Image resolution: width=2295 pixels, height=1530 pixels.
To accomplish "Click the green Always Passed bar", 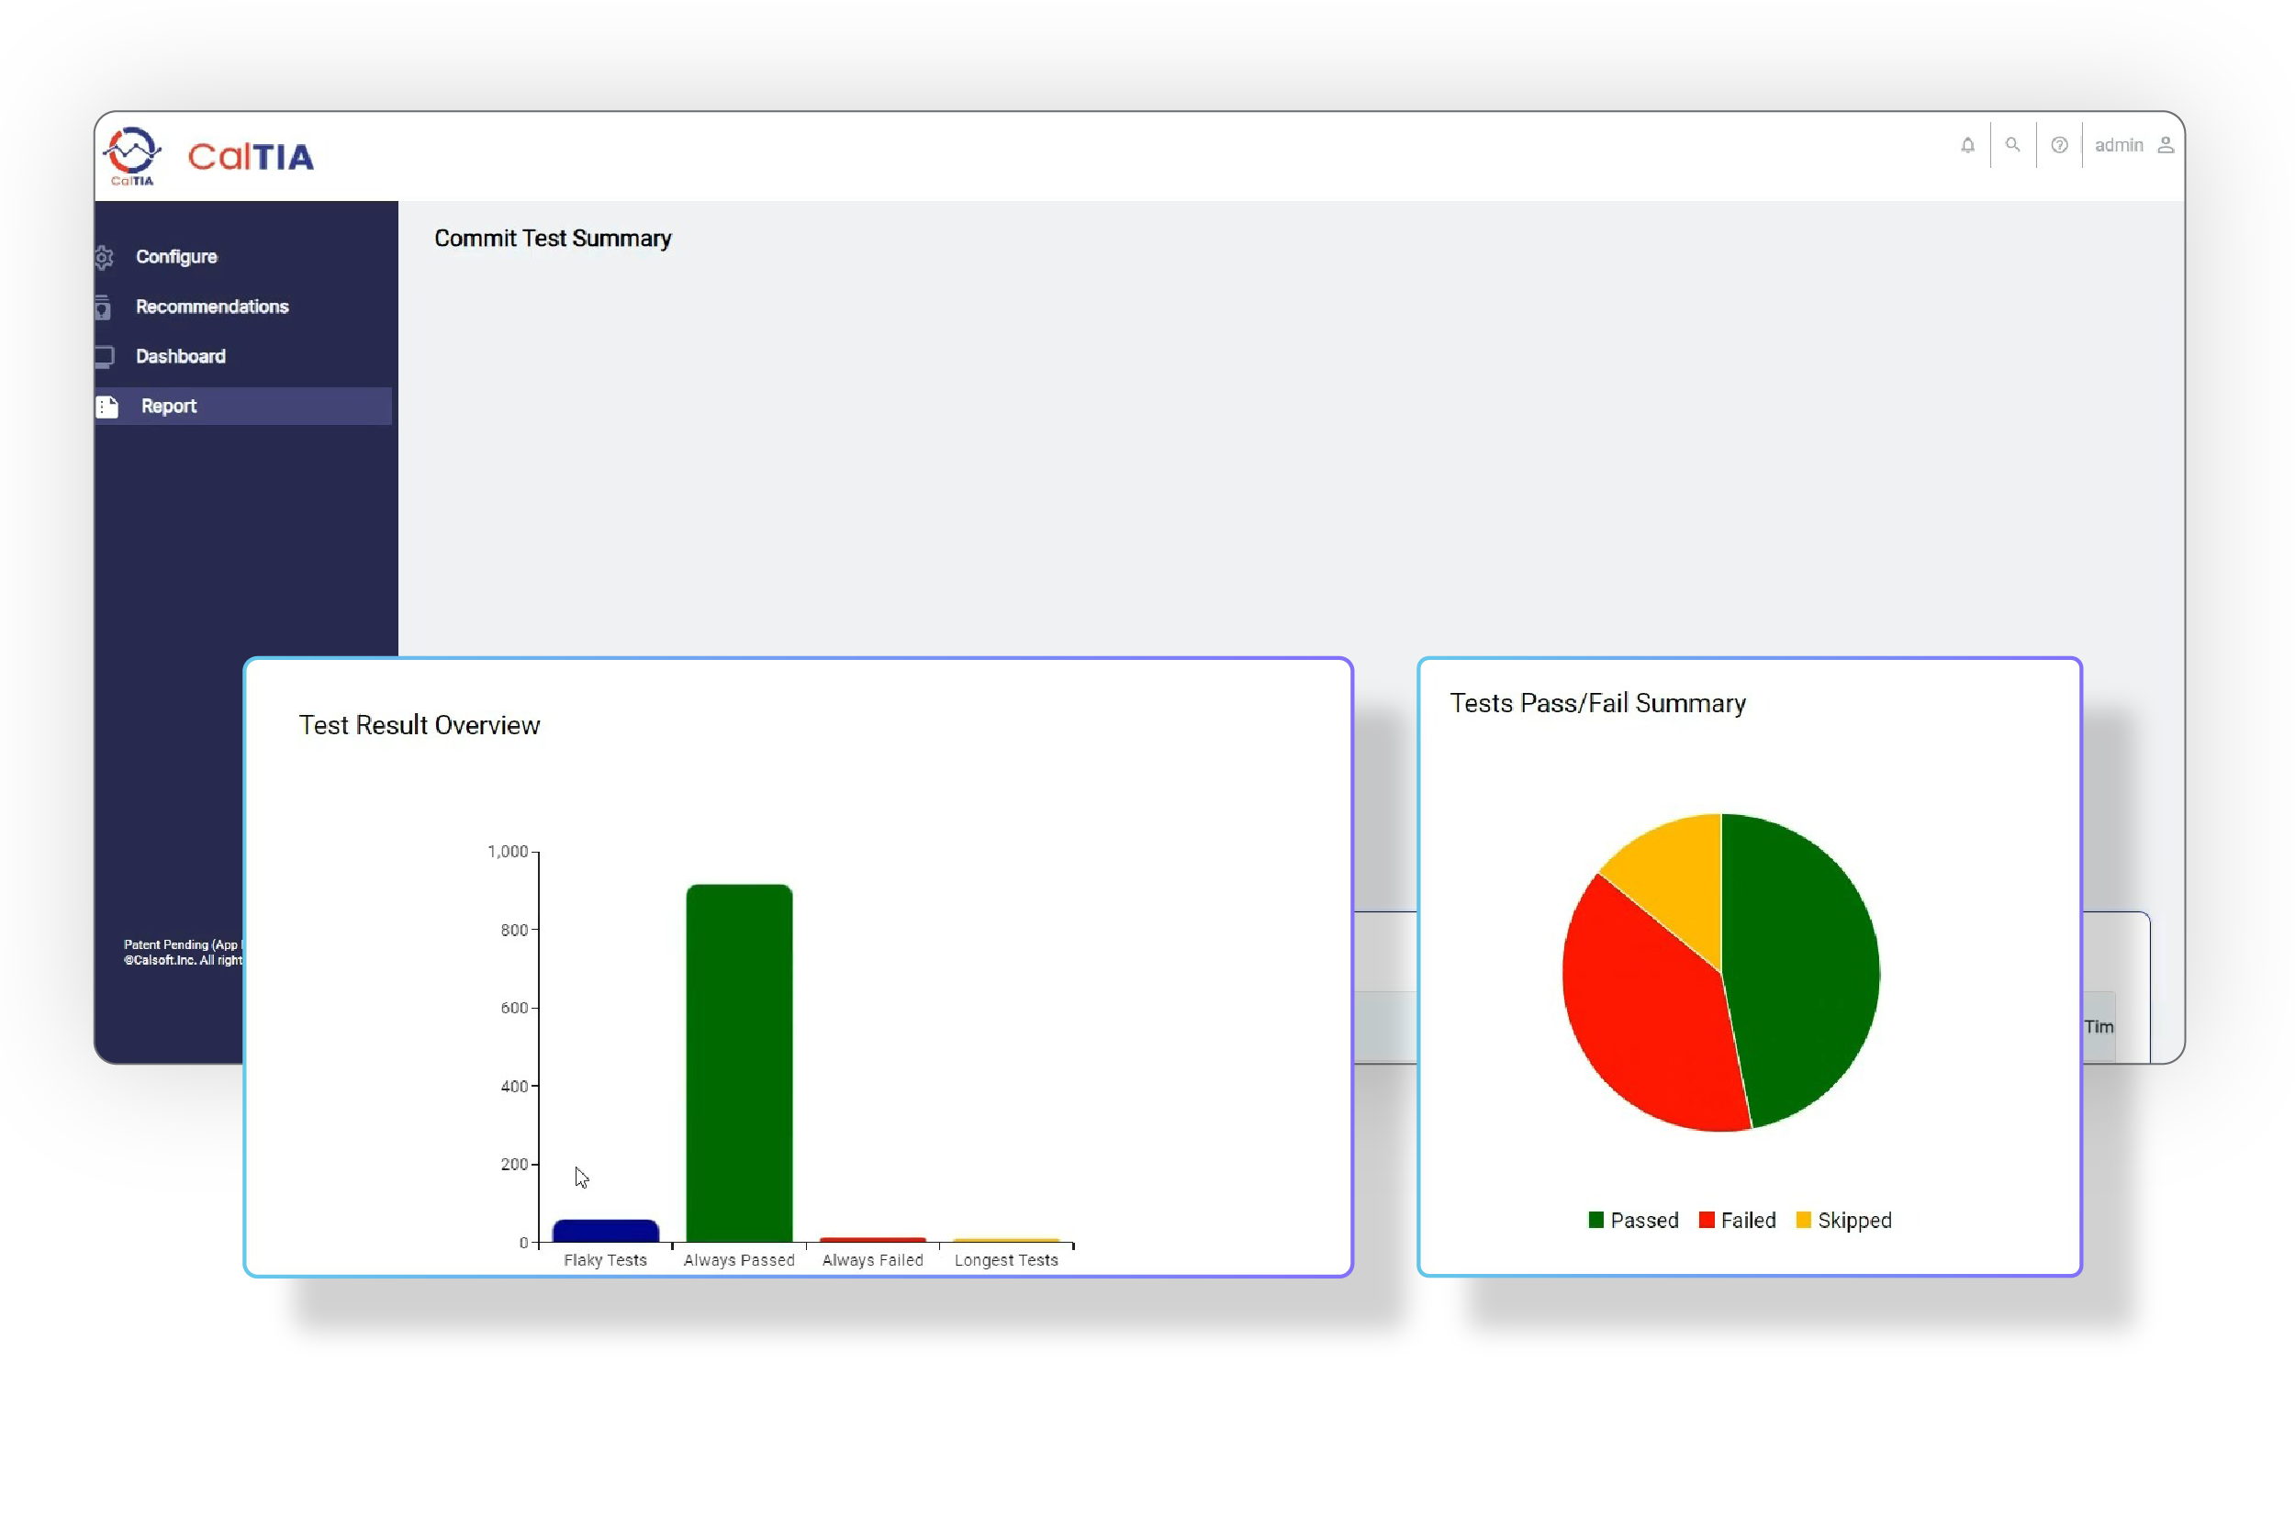I will (739, 1064).
